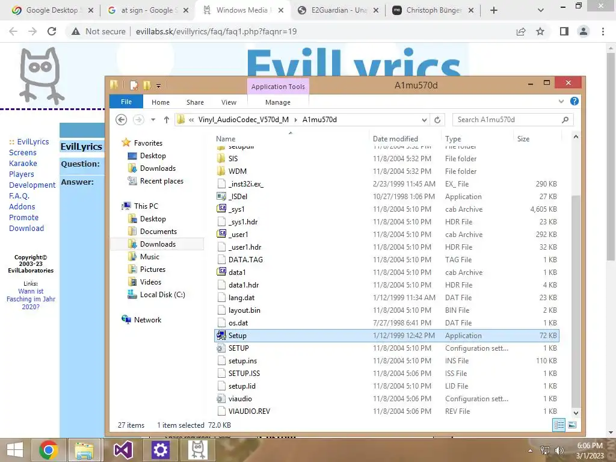Select the VIAUDIO.REV file row
Viewport: 616px width, 462px height.
[x=387, y=411]
